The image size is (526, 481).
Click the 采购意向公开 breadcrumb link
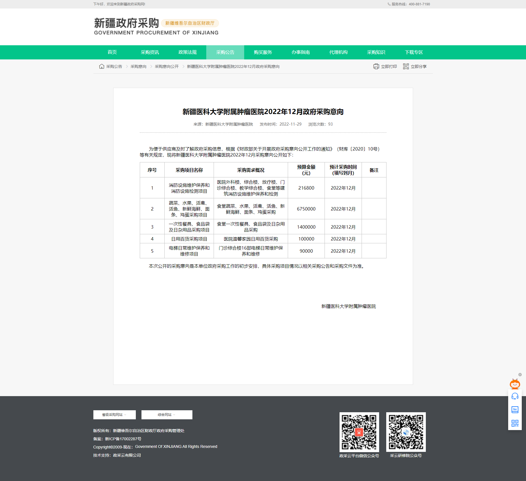[167, 66]
